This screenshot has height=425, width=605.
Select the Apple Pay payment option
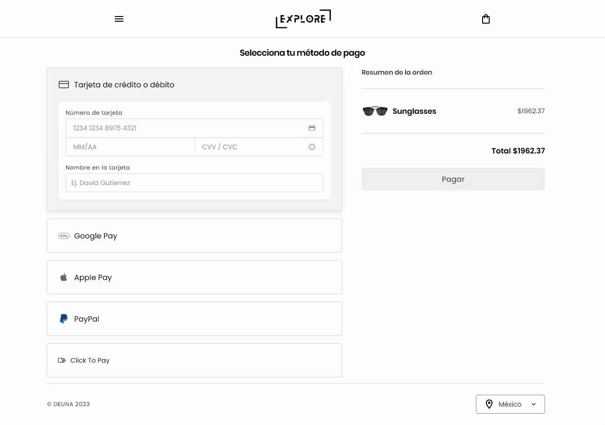pos(194,277)
